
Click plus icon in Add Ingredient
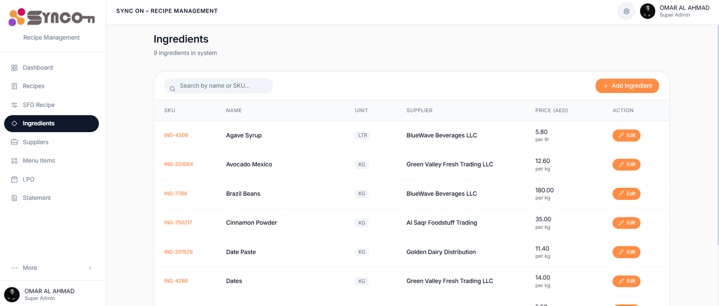[606, 86]
